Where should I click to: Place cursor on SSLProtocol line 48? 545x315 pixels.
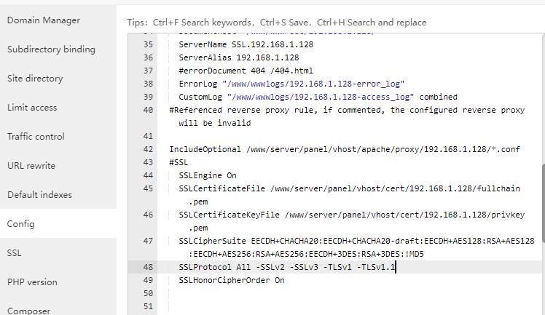[286, 267]
